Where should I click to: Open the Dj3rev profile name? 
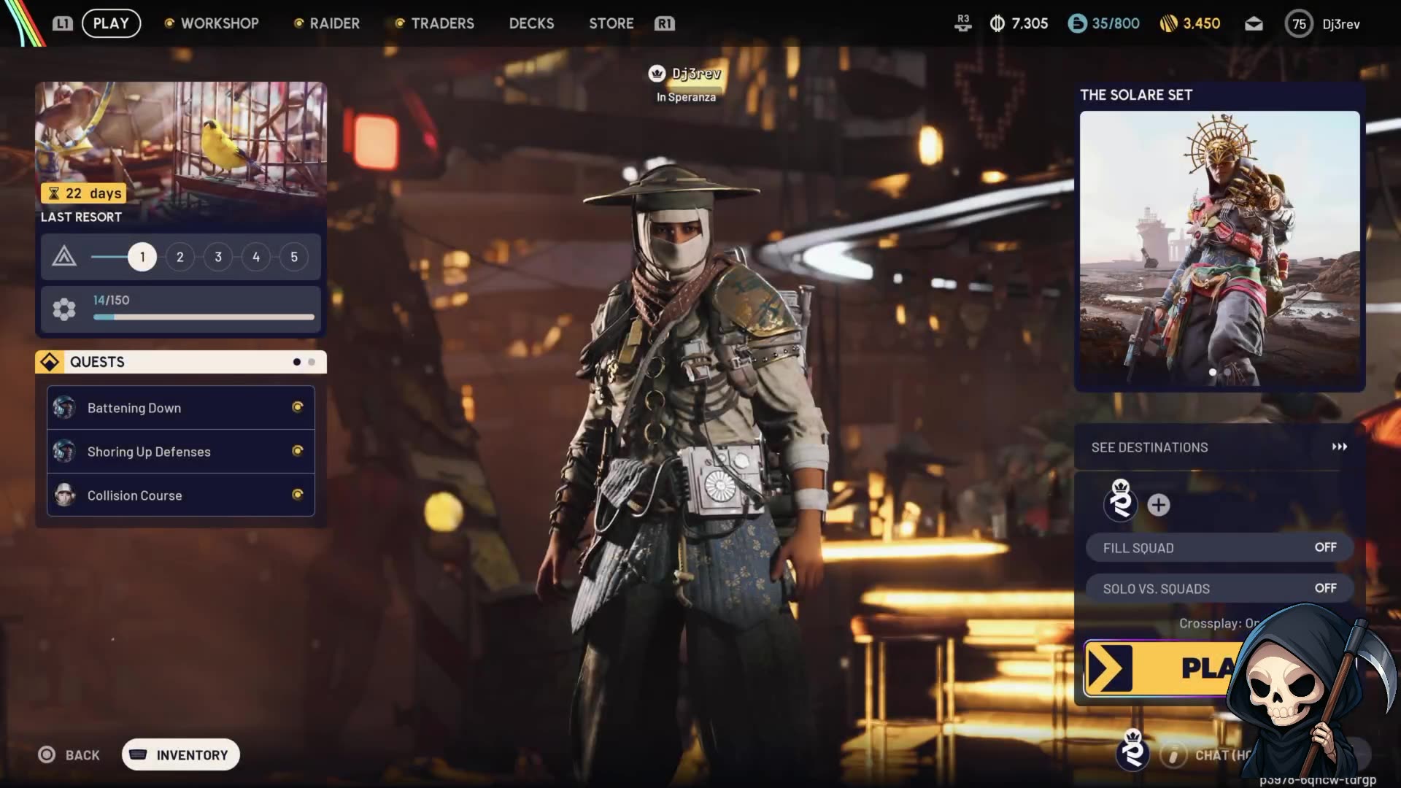[x=1341, y=24]
